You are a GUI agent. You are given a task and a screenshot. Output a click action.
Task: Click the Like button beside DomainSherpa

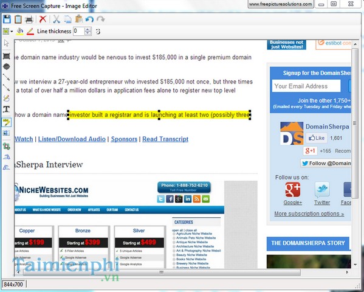(317, 138)
